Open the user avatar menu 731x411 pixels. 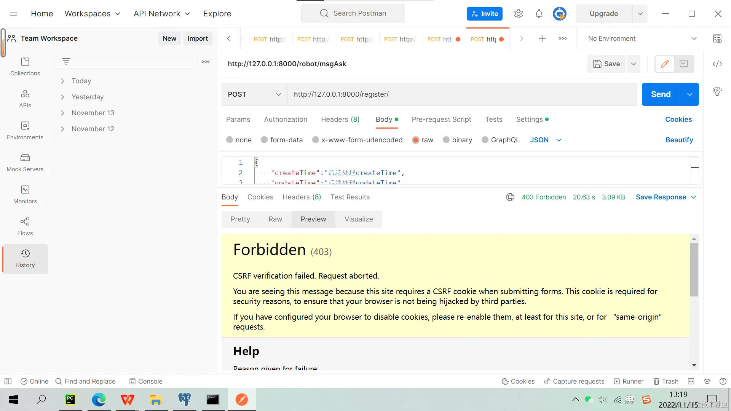click(x=559, y=14)
